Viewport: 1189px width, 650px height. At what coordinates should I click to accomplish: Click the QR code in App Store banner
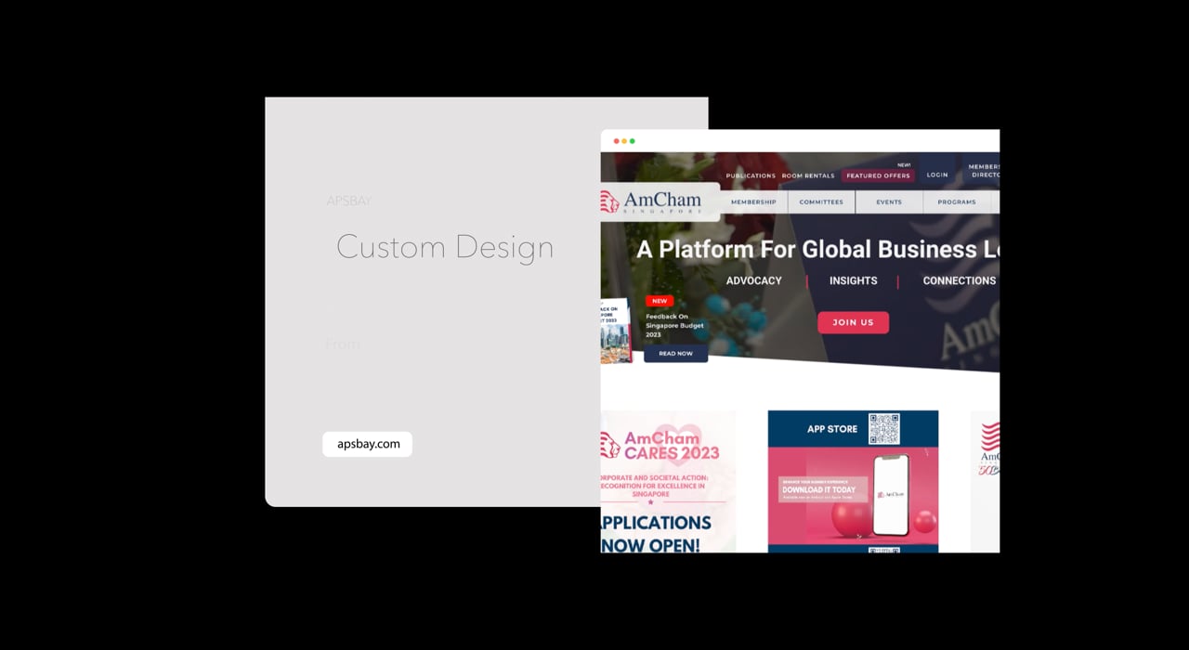(884, 429)
